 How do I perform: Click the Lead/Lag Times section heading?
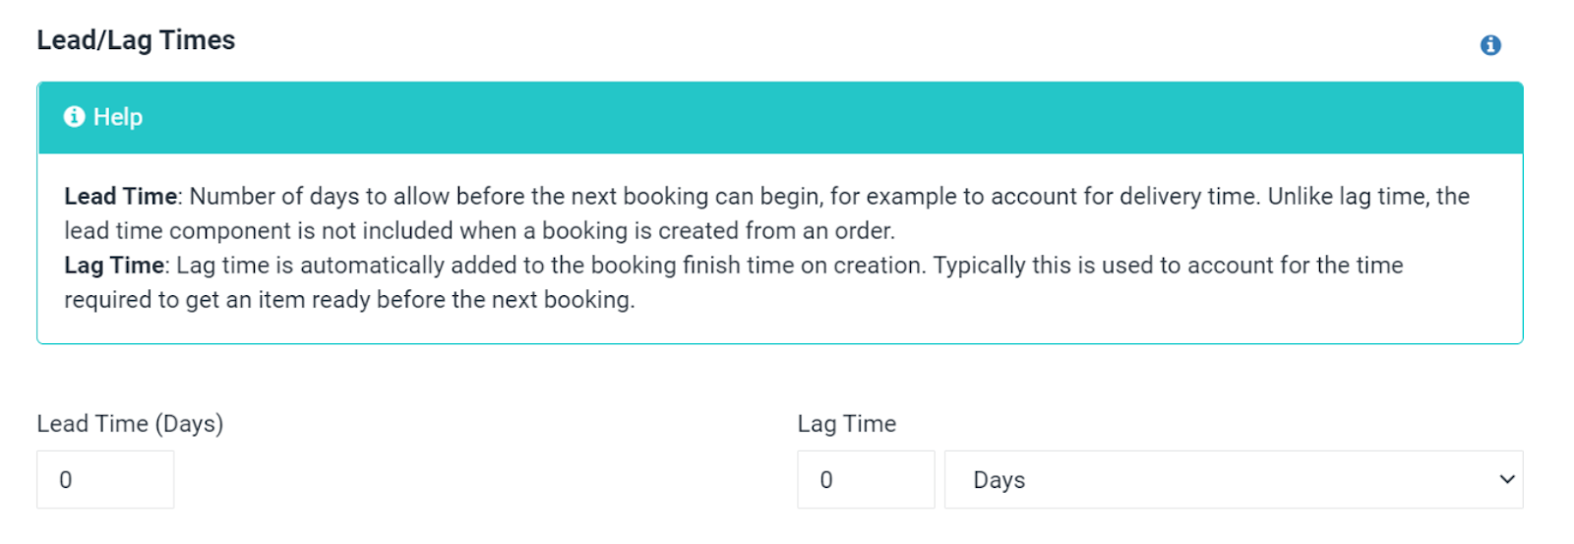136,40
